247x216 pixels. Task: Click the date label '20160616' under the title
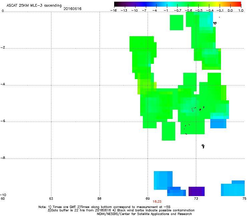[72, 9]
